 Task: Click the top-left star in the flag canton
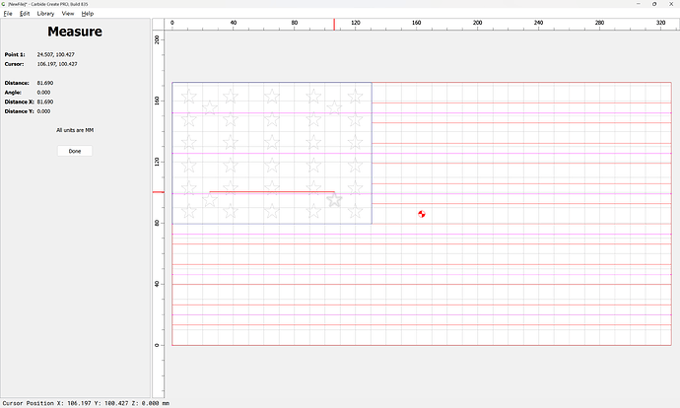click(x=189, y=96)
